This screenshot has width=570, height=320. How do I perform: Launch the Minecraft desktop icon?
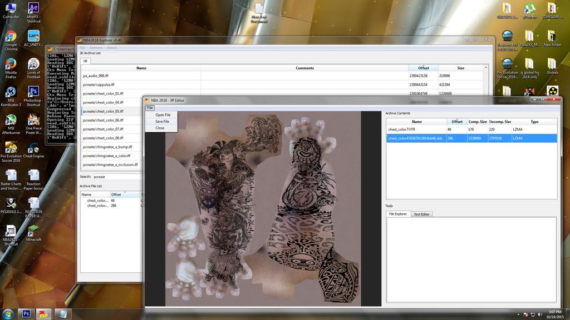pyautogui.click(x=33, y=234)
